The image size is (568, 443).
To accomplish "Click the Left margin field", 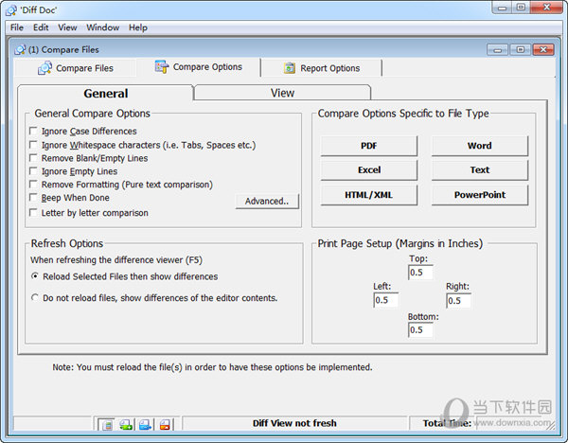I will (386, 300).
